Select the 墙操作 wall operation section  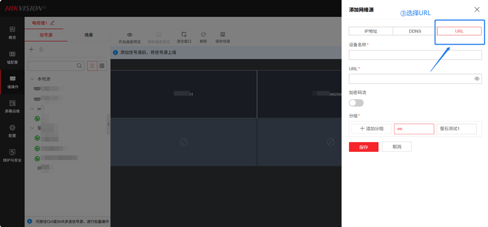(12, 82)
